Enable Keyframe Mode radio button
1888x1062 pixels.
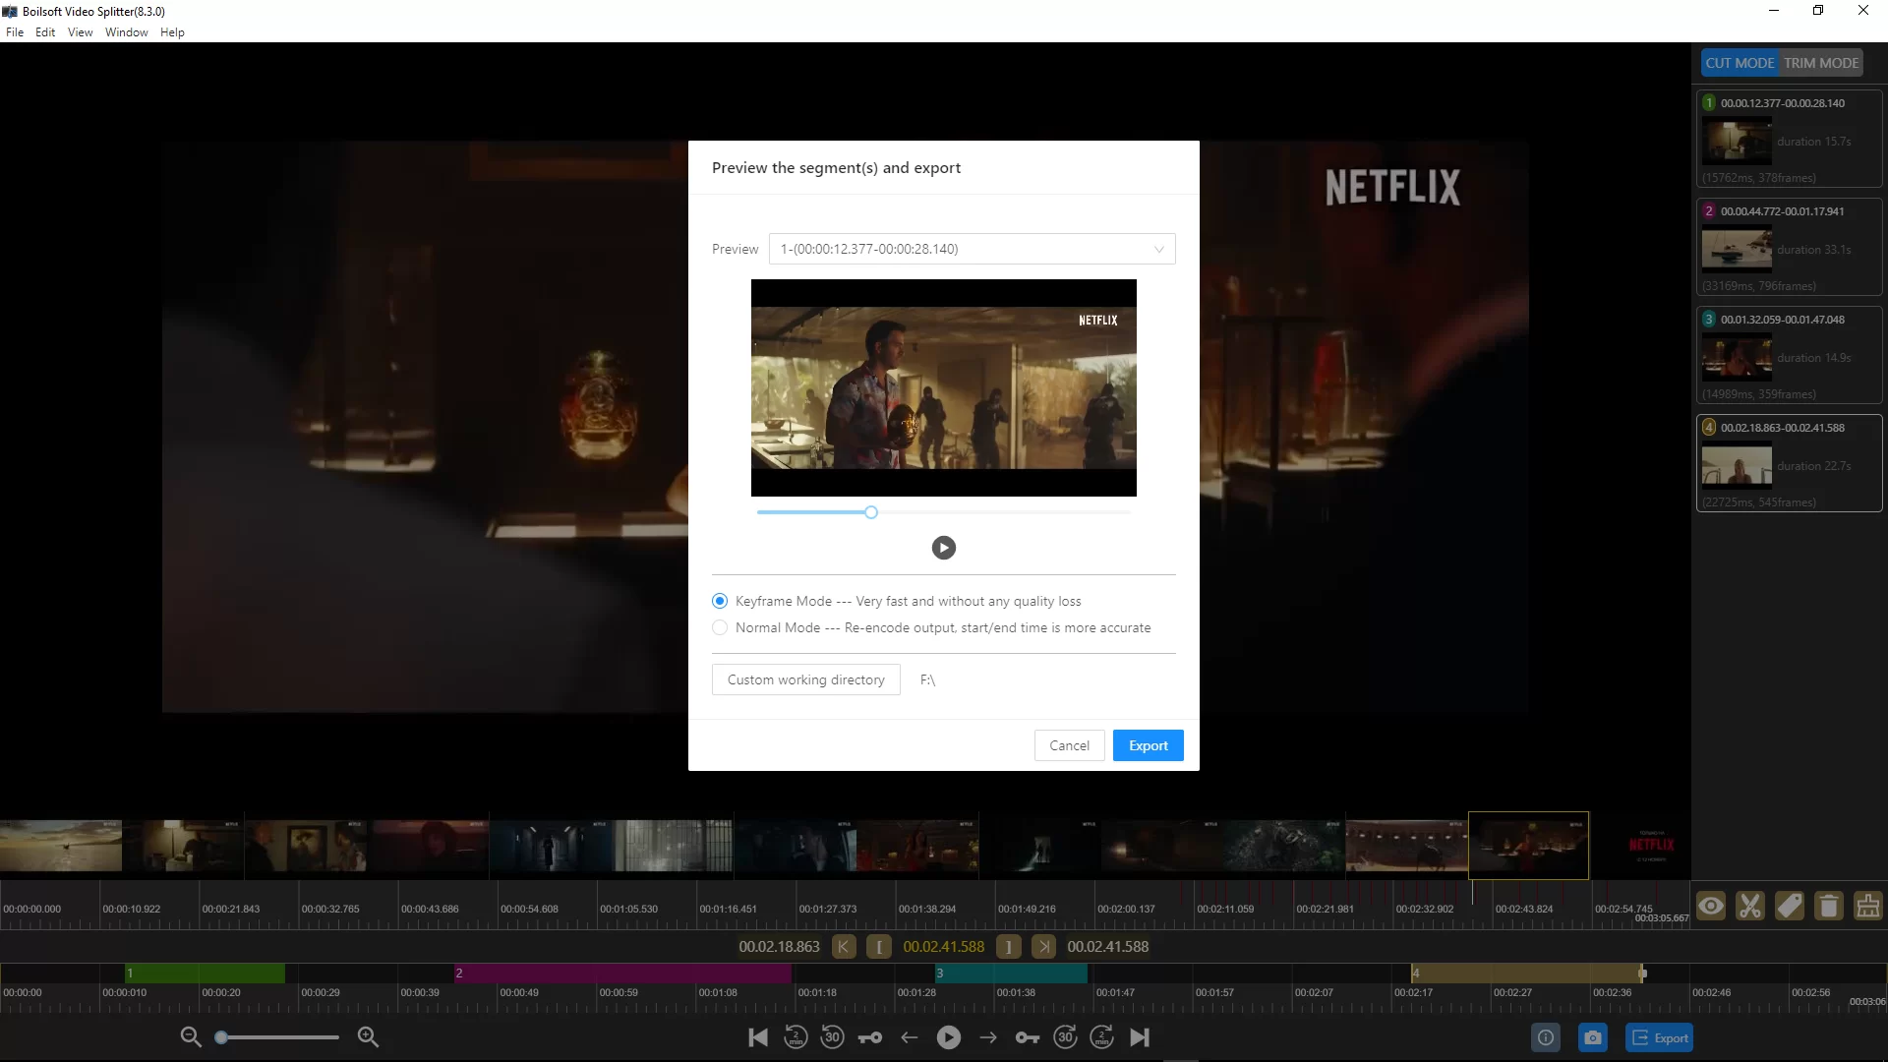[x=720, y=601]
